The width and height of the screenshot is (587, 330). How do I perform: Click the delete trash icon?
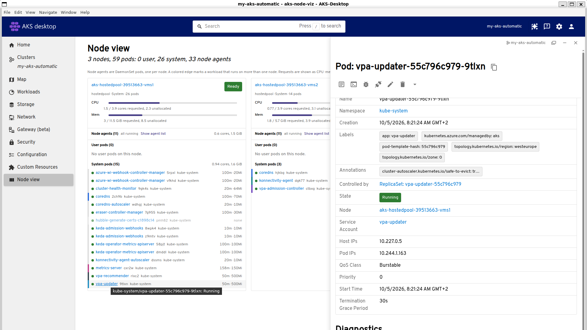pyautogui.click(x=403, y=84)
